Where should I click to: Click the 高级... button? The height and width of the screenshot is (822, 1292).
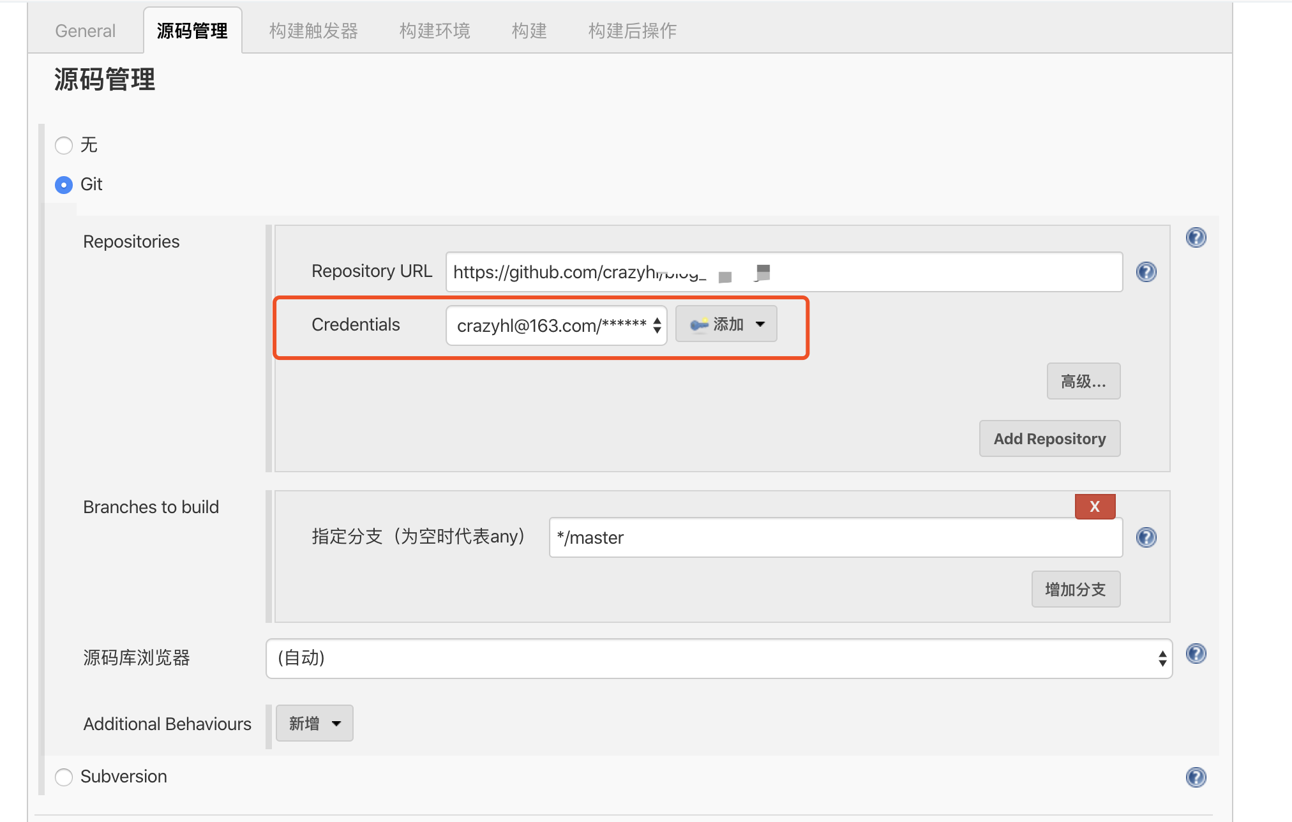click(x=1083, y=381)
